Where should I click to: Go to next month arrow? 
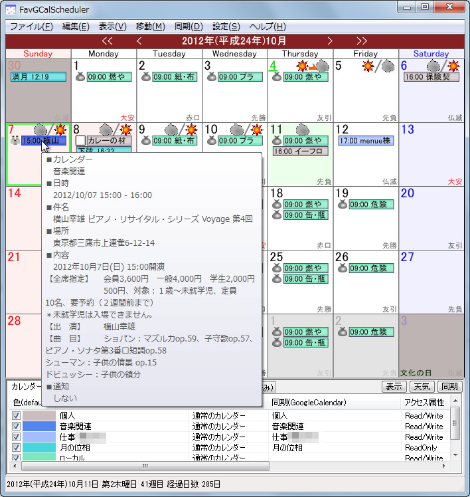click(x=330, y=41)
